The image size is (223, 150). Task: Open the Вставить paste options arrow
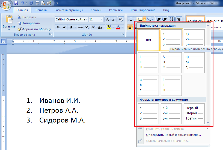click(x=9, y=30)
